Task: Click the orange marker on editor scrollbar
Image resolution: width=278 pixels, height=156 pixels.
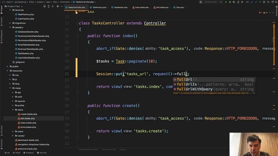Action: [274, 44]
